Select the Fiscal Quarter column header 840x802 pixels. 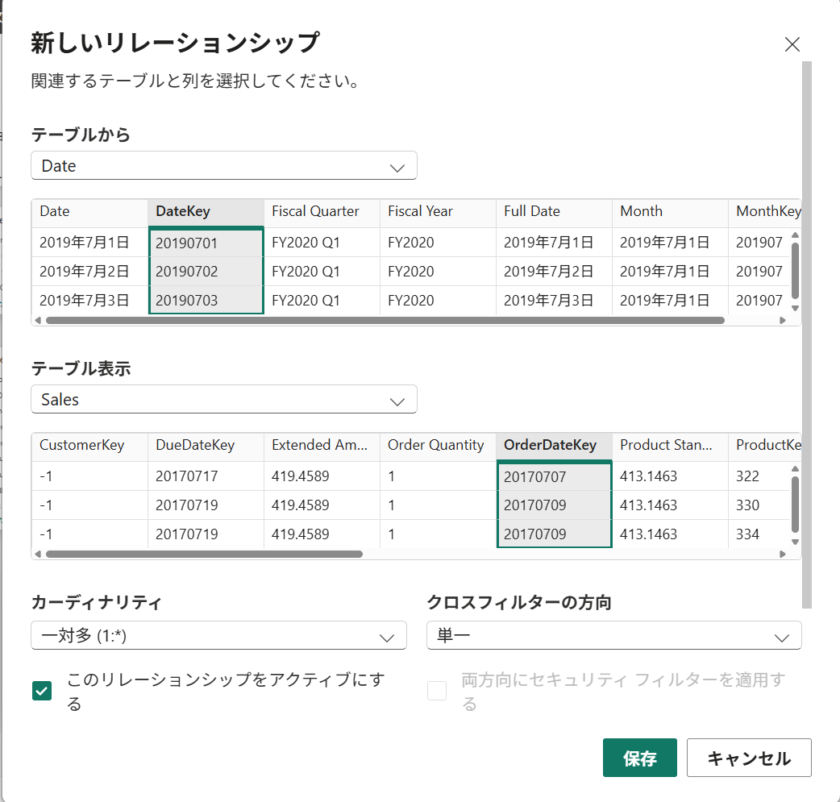322,212
